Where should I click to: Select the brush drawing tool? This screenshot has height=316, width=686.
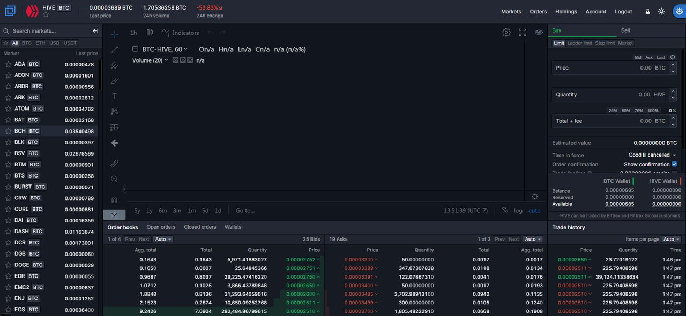[114, 81]
